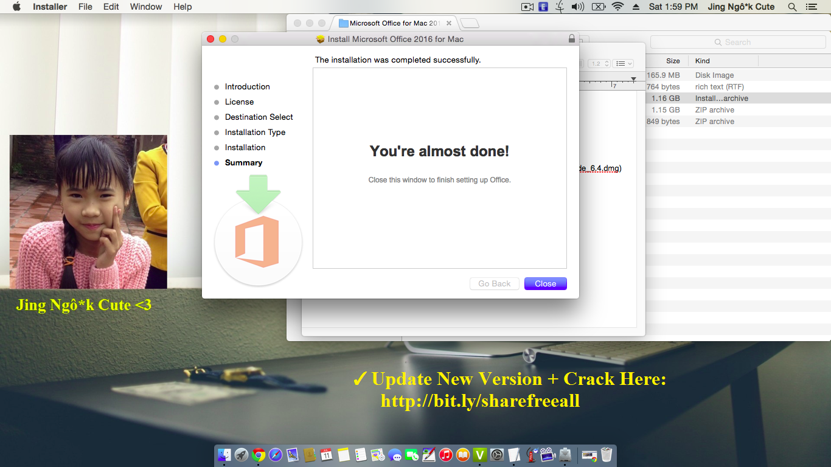
Task: Click the Close button in the installer
Action: click(x=545, y=283)
